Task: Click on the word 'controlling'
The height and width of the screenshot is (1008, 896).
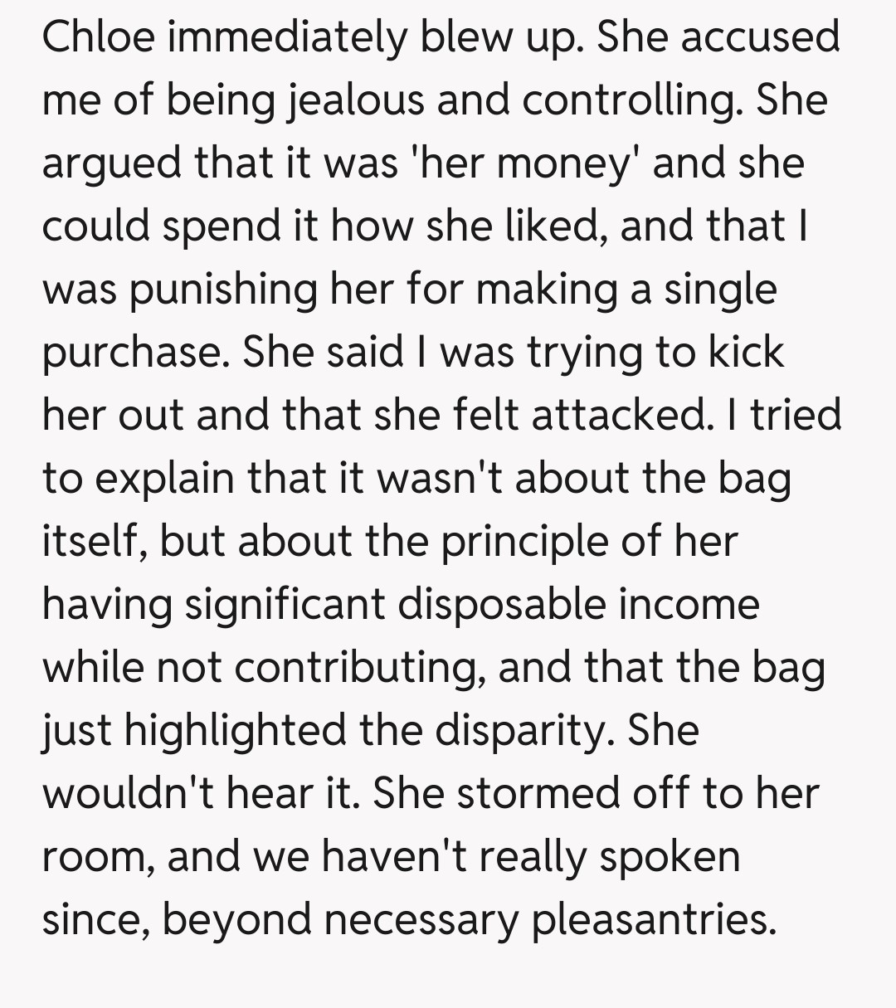Action: (632, 100)
